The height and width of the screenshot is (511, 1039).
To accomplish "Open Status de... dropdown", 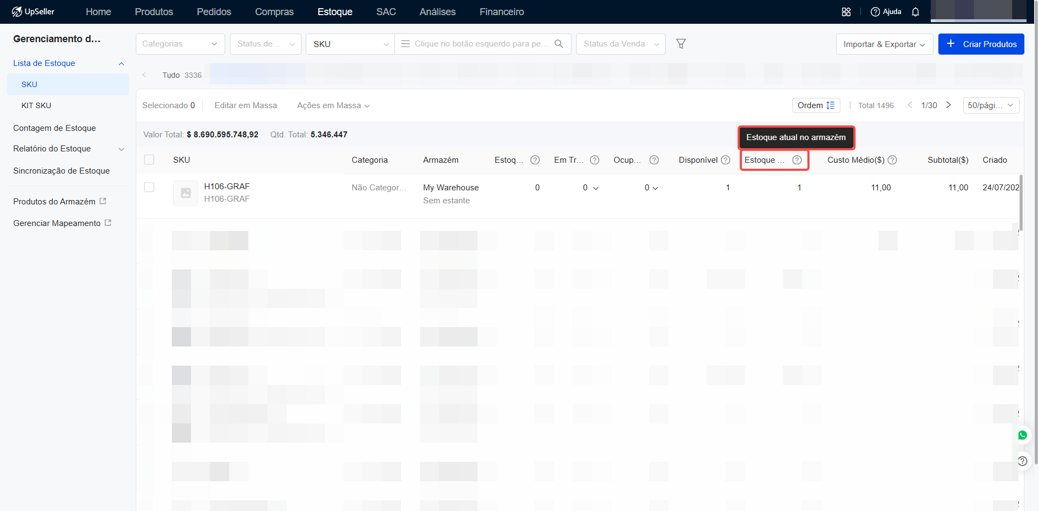I will coord(266,44).
